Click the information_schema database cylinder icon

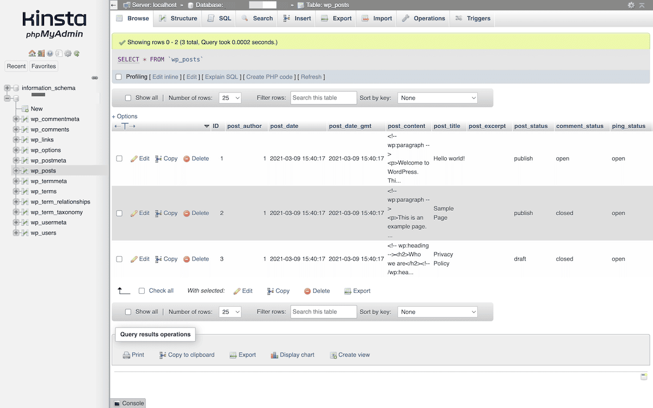(x=16, y=88)
